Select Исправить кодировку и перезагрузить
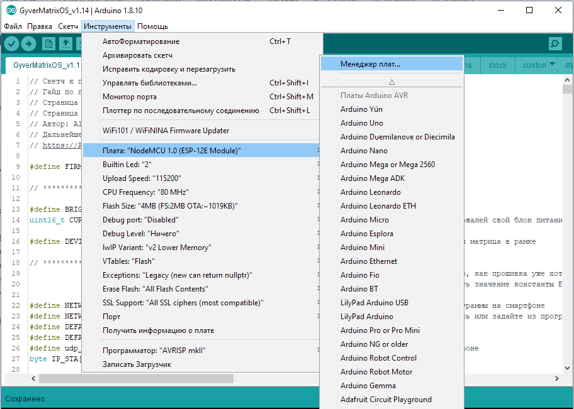This screenshot has height=409, width=574. click(x=201, y=69)
